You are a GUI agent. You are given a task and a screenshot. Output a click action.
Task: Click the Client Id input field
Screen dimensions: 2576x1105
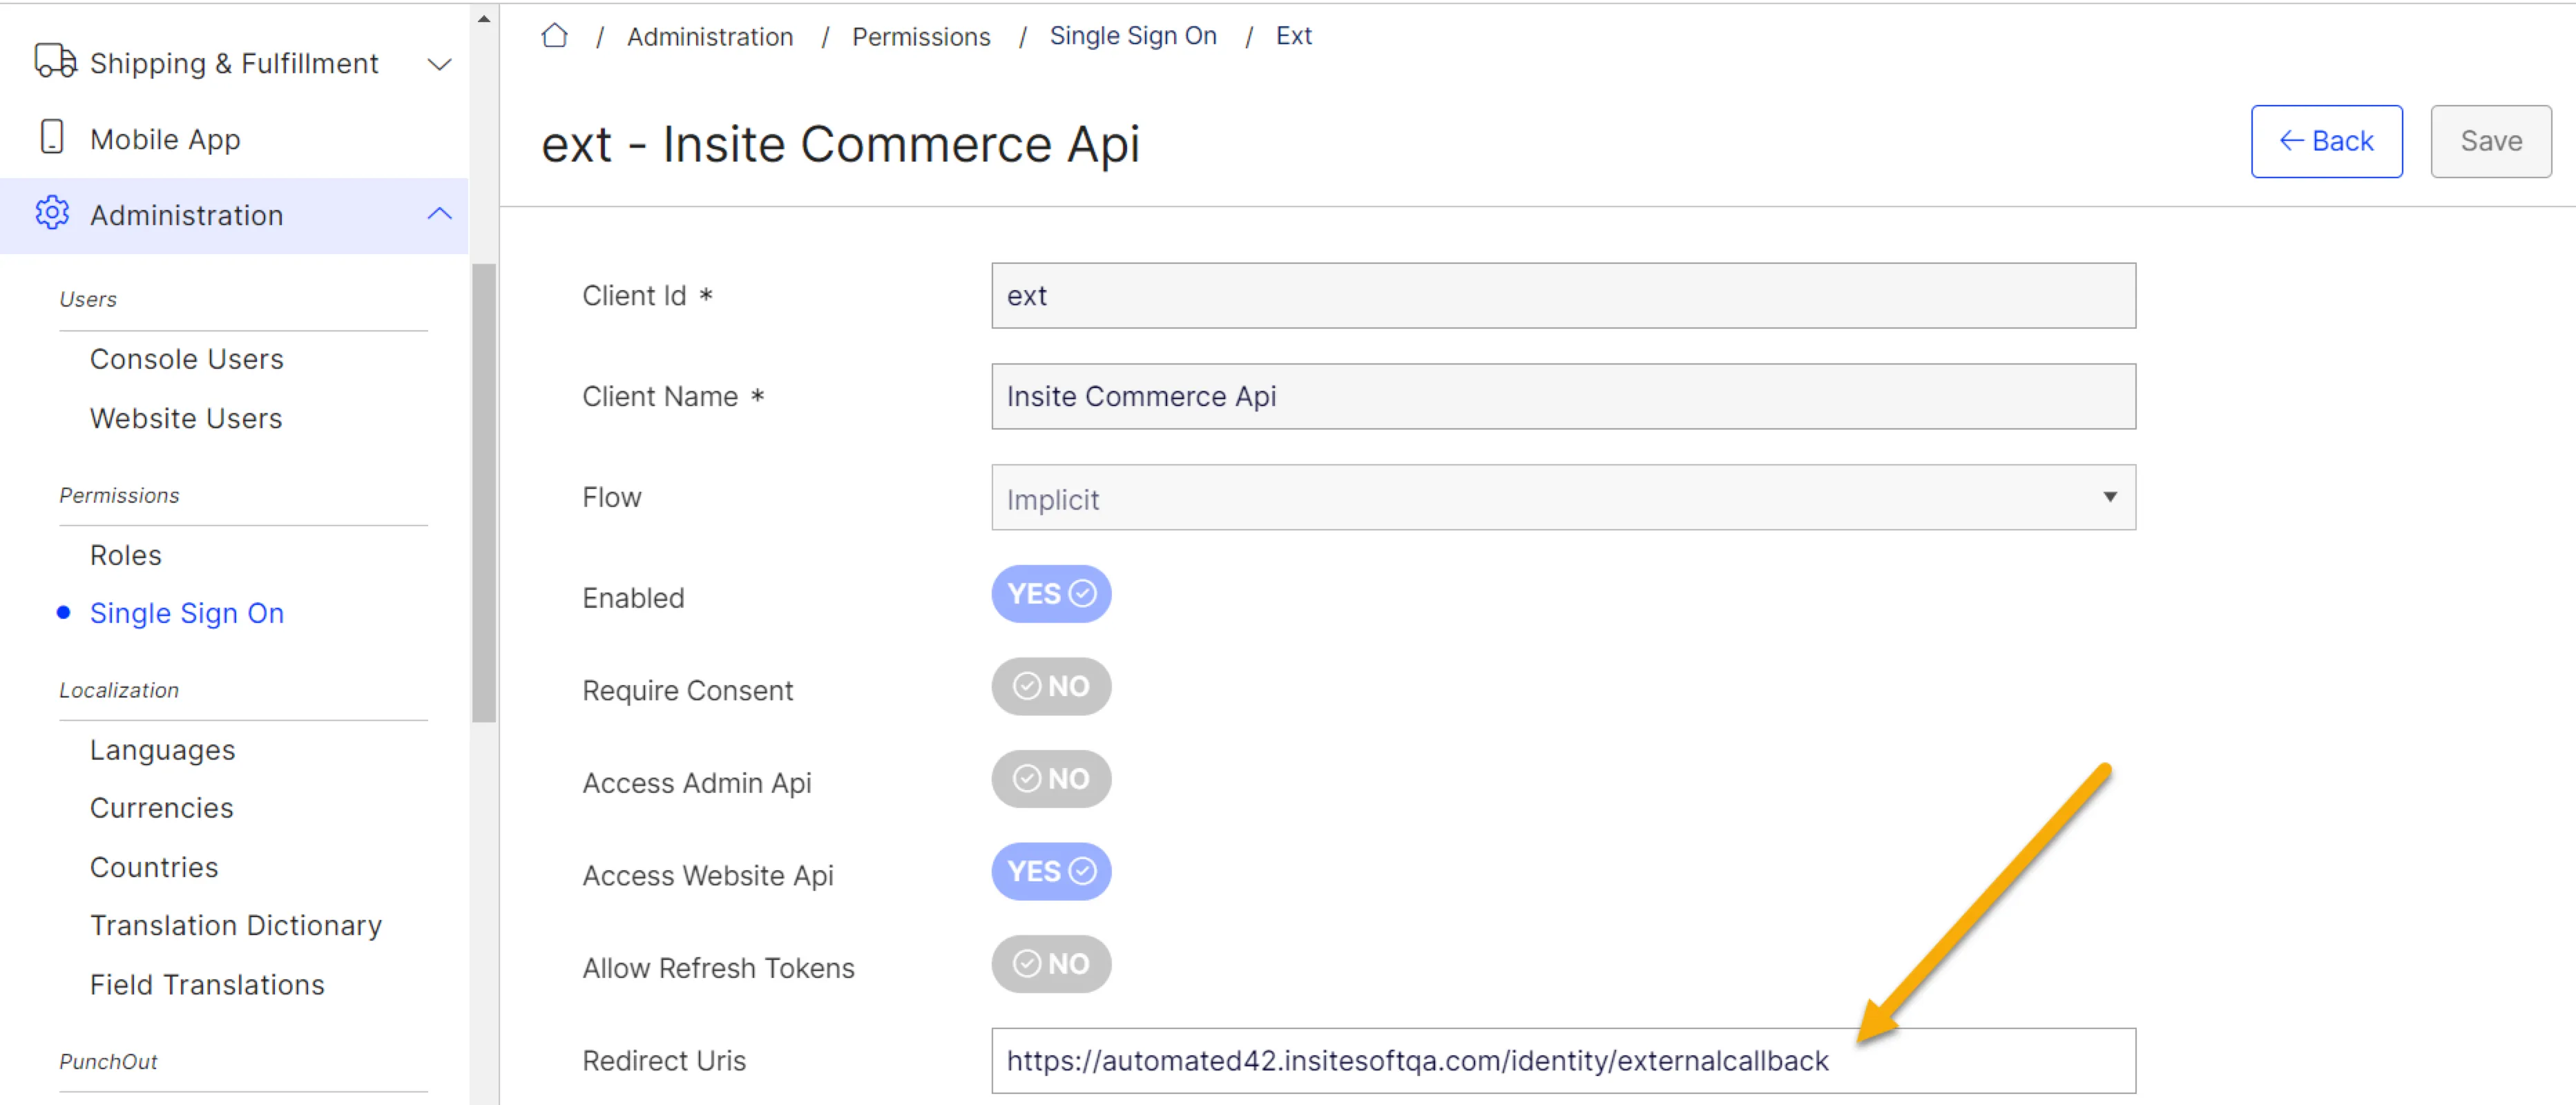[1563, 296]
